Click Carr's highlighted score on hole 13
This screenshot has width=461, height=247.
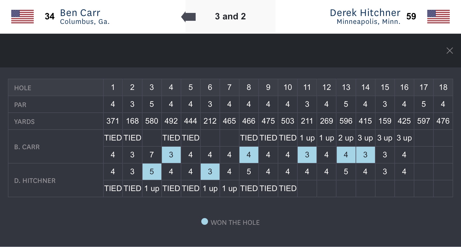point(346,155)
